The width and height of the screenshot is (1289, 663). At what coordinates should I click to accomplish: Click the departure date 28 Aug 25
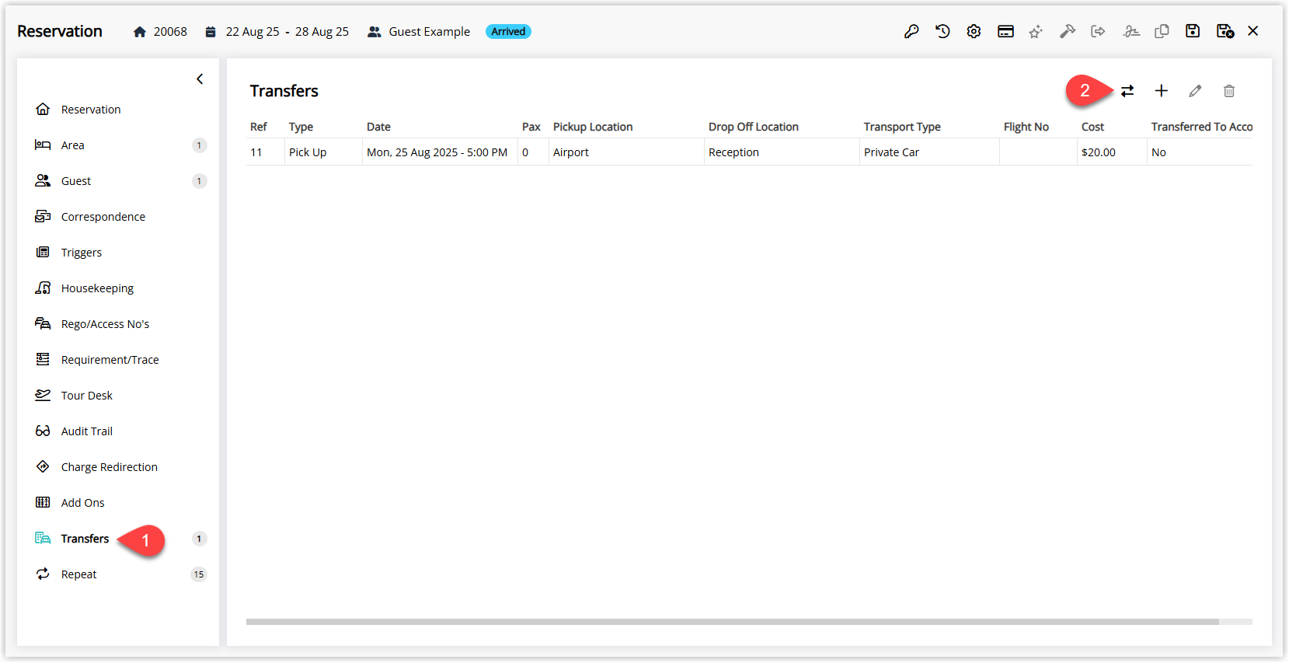point(322,32)
